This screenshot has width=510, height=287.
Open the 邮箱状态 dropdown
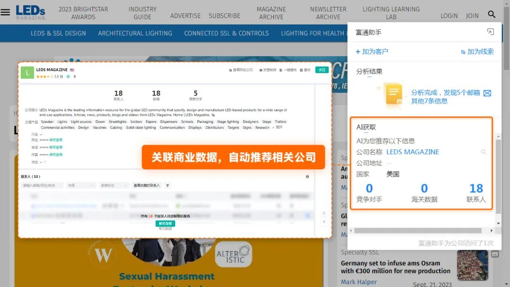pos(113,185)
